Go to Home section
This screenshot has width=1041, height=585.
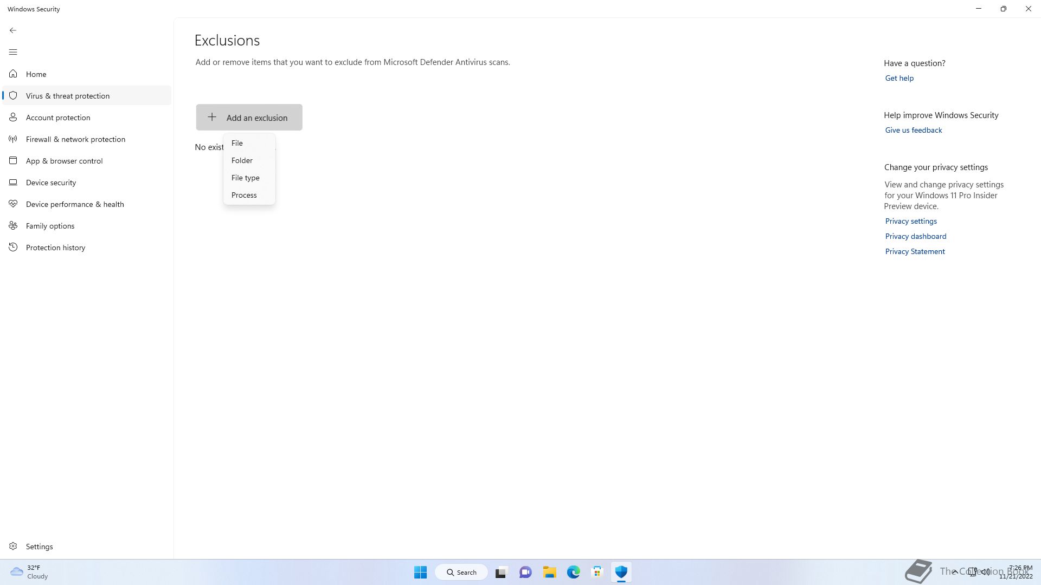coord(87,74)
